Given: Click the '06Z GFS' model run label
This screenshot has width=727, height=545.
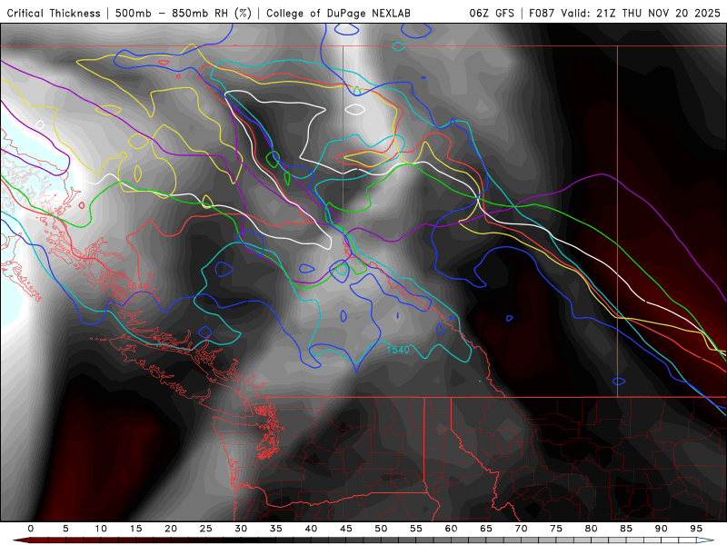Looking at the screenshot, I should pos(492,13).
